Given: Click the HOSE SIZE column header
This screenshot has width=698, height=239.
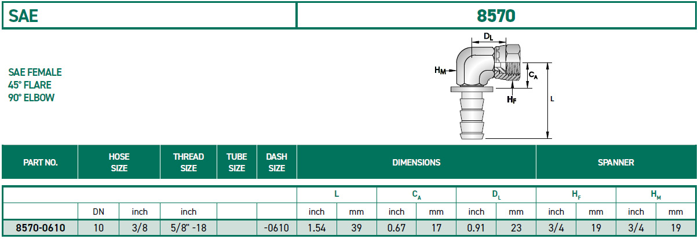Looking at the screenshot, I should click(x=119, y=163).
